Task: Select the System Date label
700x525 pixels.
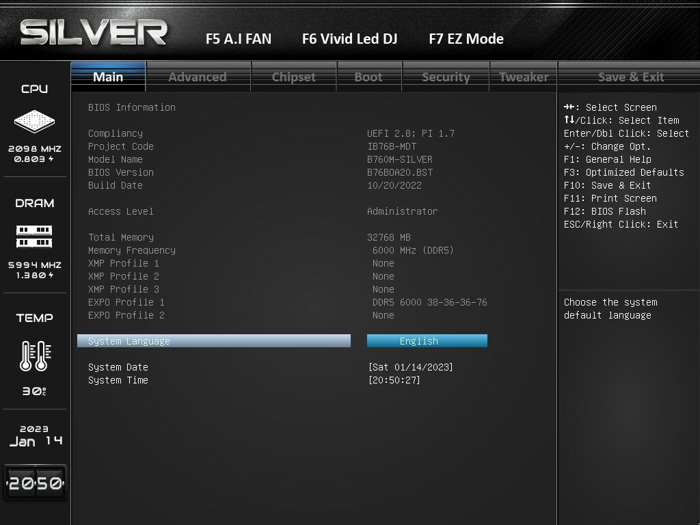Action: [x=118, y=367]
